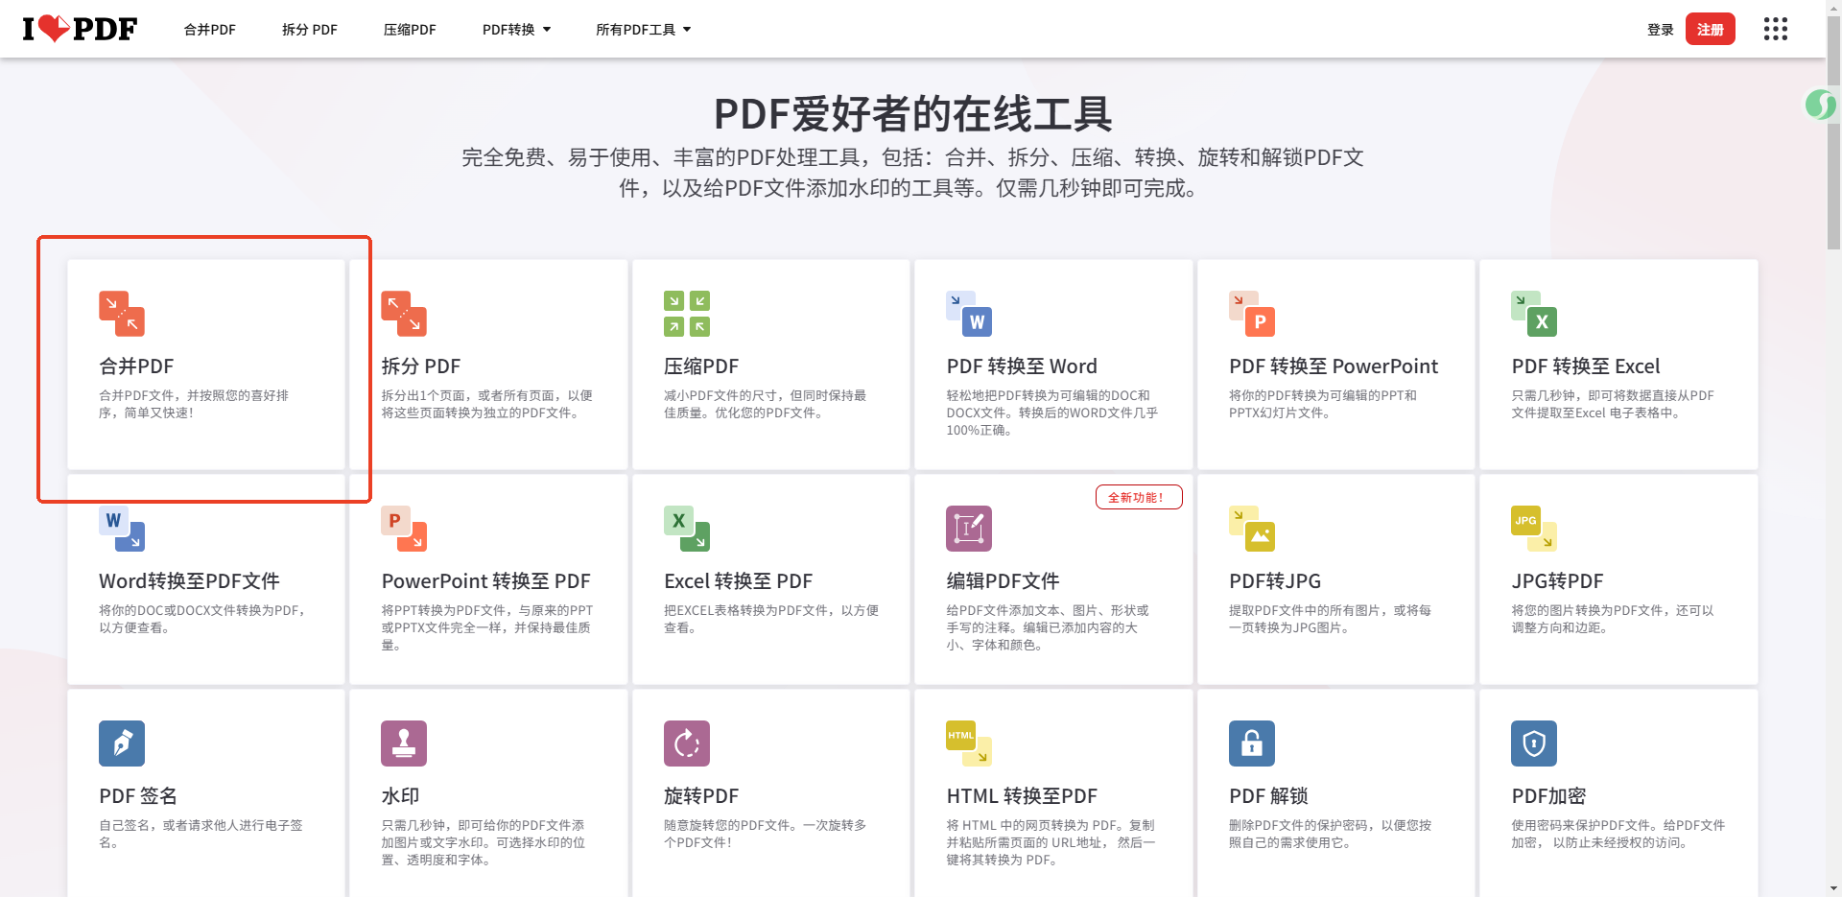
Task: Select 压缩PDF in the top navigation bar
Action: point(410,30)
